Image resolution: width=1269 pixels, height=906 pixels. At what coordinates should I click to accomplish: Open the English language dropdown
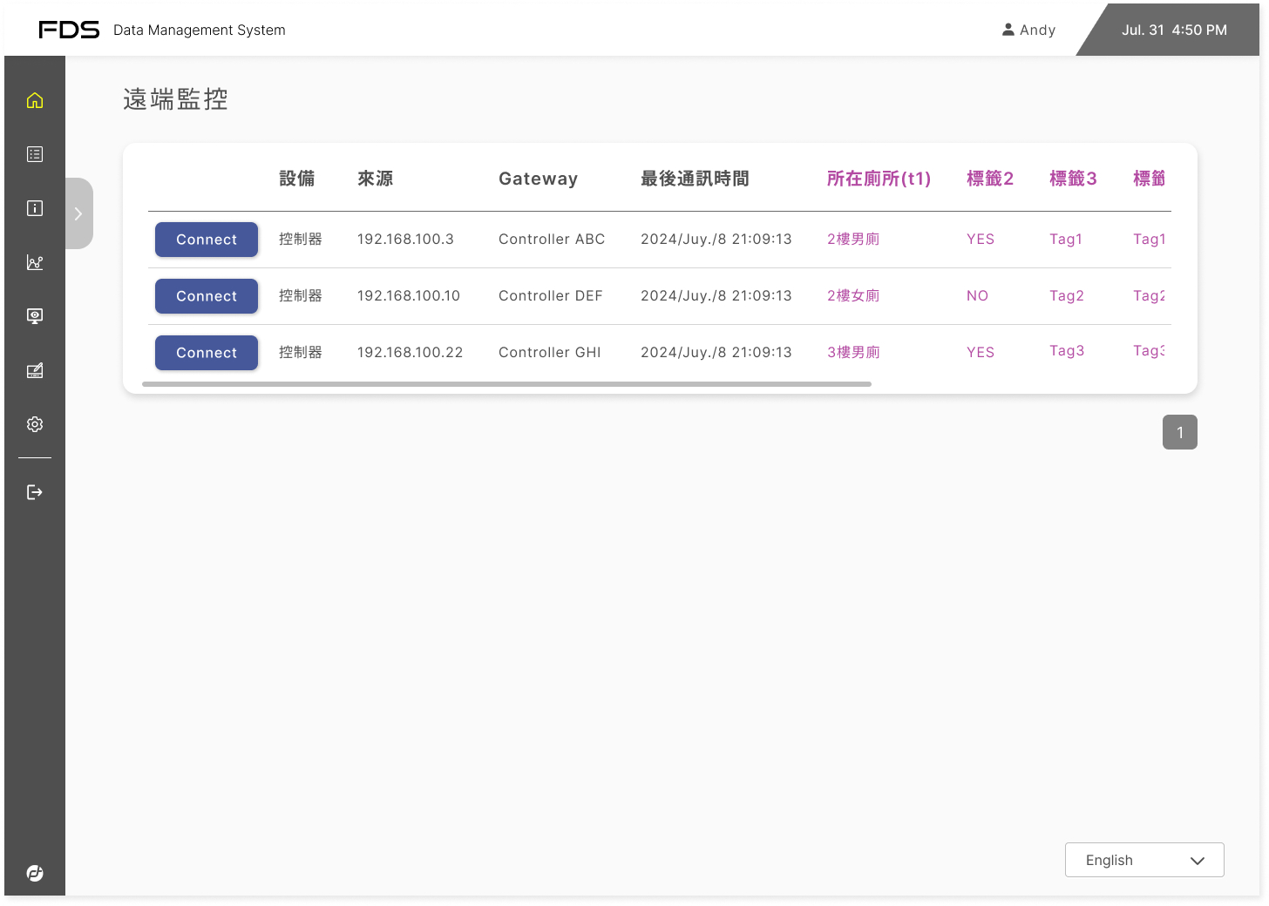pos(1143,860)
